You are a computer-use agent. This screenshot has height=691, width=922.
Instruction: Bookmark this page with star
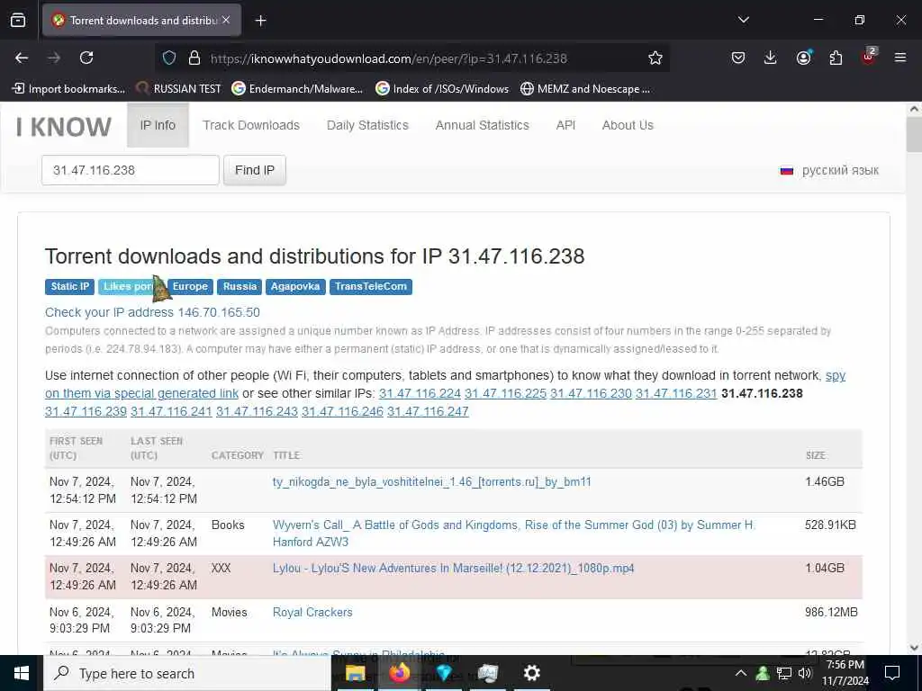(x=655, y=58)
